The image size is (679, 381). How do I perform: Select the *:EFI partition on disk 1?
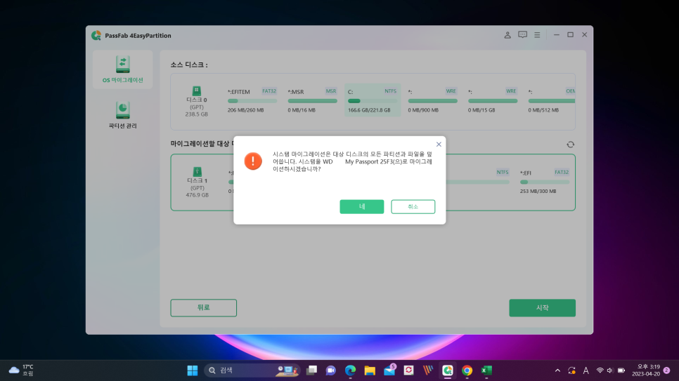tap(545, 182)
